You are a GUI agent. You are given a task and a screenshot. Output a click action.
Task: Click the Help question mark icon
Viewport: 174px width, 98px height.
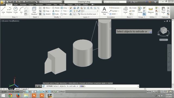(x=155, y=2)
